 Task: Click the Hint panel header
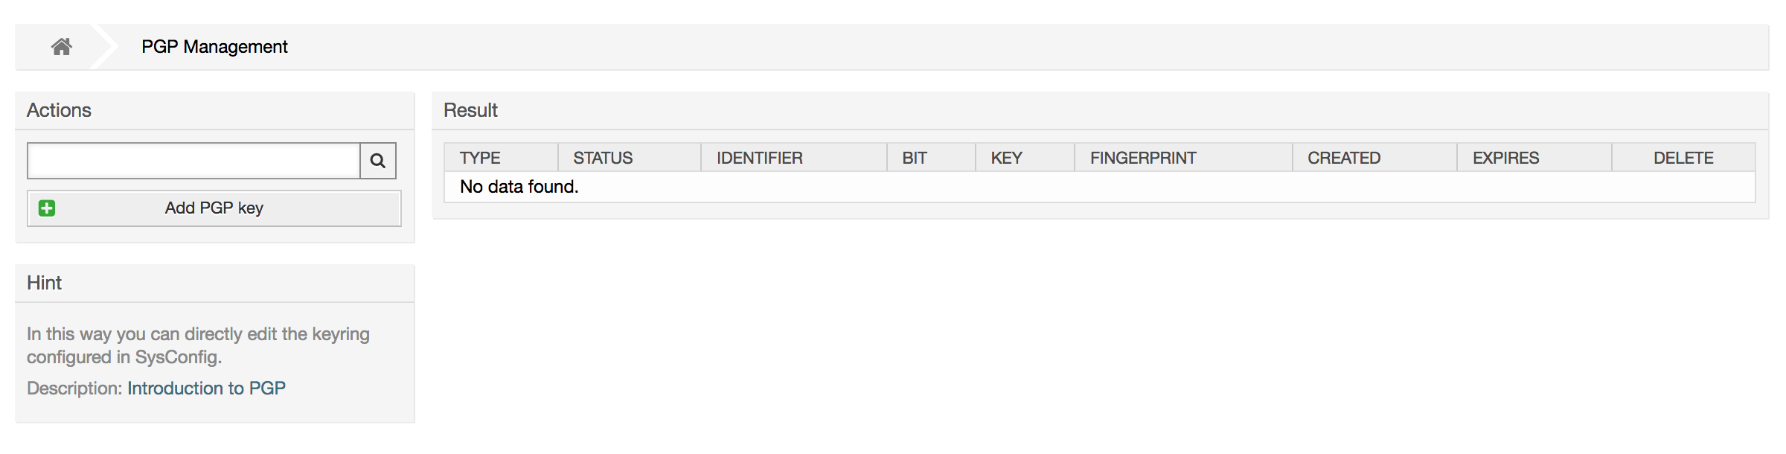coord(44,284)
